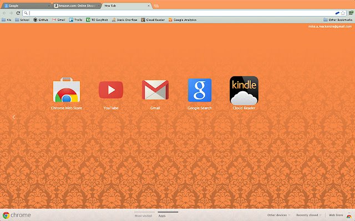Image resolution: width=355 pixels, height=221 pixels.
Task: Click the Google Search app label
Action: tap(200, 108)
